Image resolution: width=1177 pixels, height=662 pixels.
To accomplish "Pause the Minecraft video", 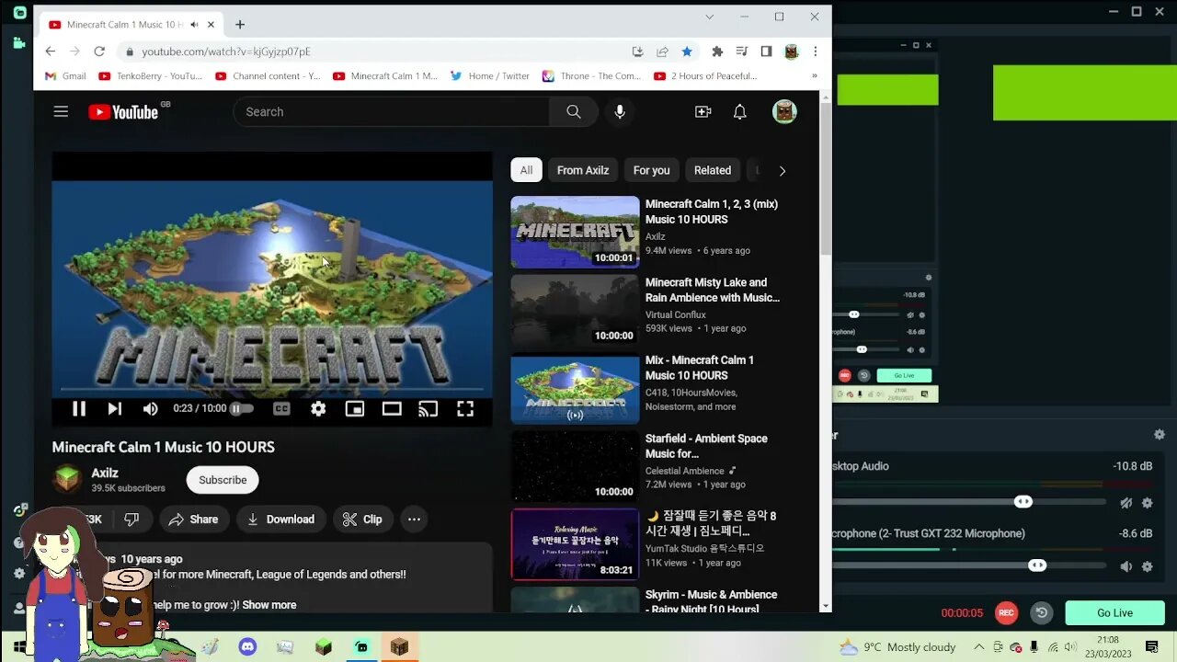I will [79, 409].
